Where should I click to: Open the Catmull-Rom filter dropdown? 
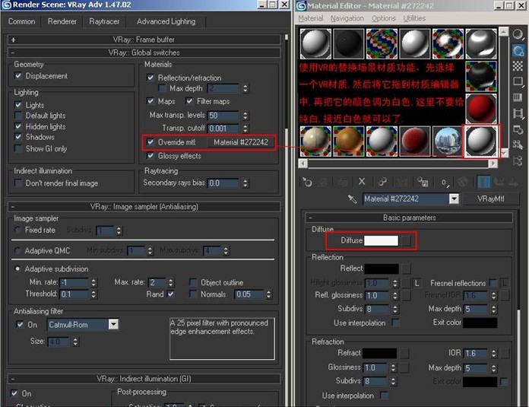click(x=113, y=325)
